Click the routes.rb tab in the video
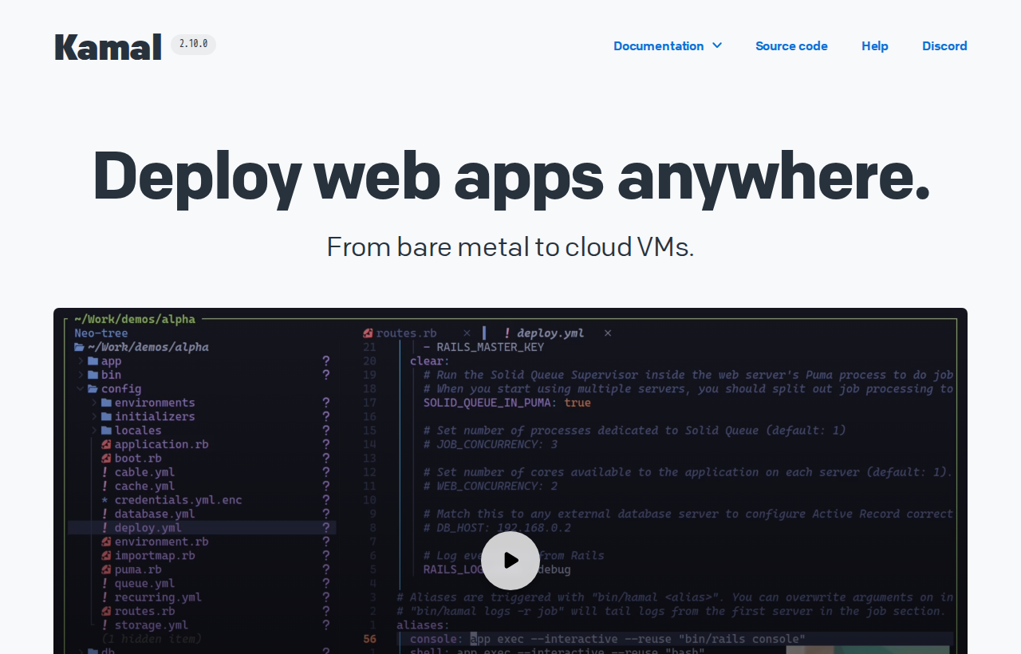 click(x=400, y=333)
